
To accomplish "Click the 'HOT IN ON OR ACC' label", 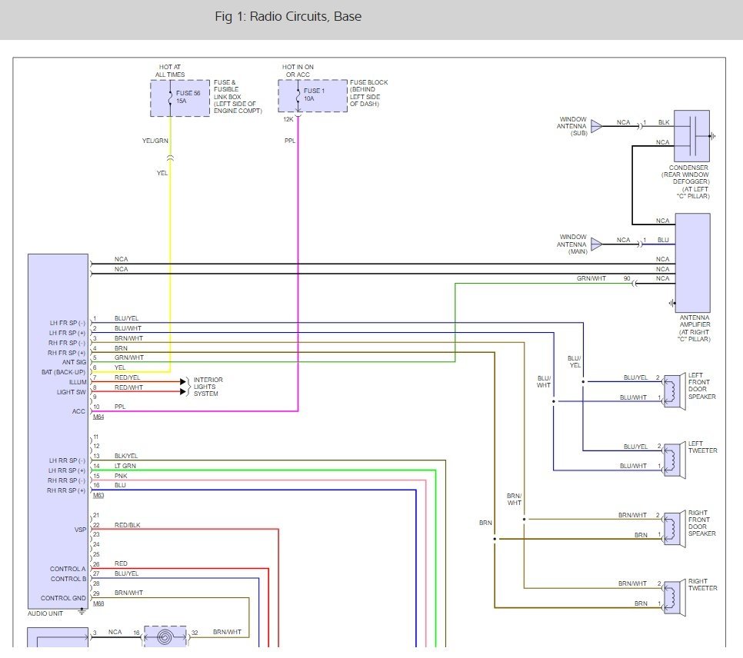I will pyautogui.click(x=298, y=71).
